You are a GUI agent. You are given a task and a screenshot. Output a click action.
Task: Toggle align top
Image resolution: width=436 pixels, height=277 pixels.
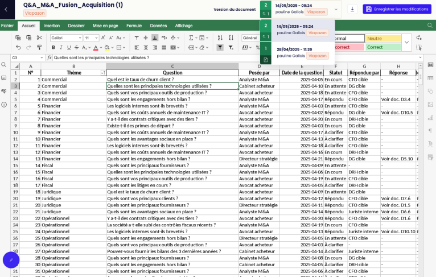point(137,38)
